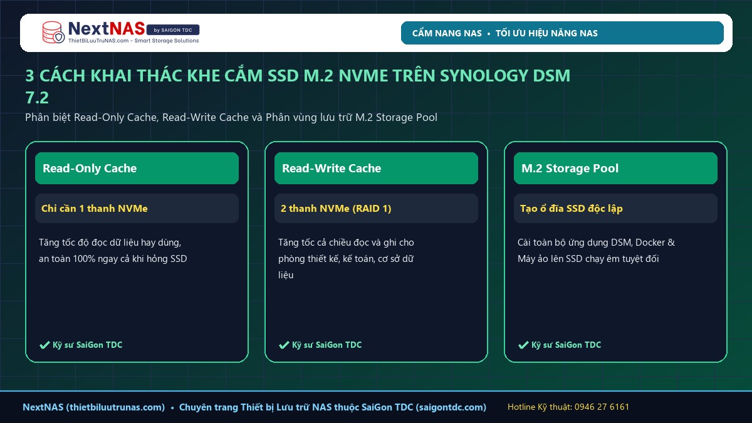Select the 'TỐI ƯU HIỆU NĂNG NAS' breadcrumb
Image resolution: width=752 pixels, height=423 pixels.
coord(546,33)
